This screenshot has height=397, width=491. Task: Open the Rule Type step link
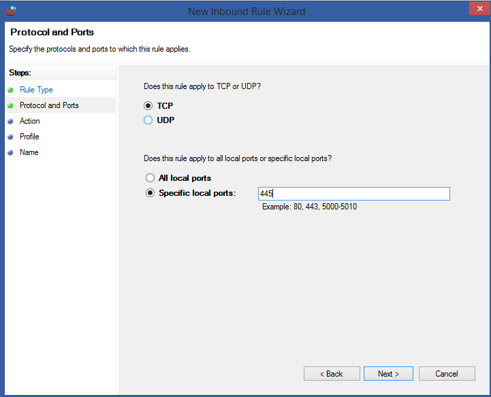(x=36, y=90)
